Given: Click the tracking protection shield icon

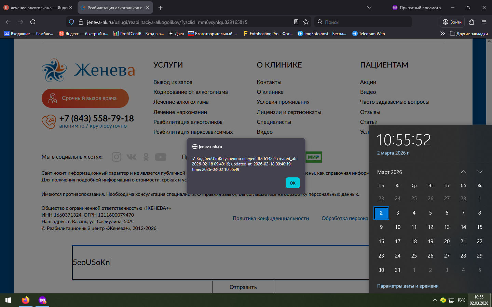Looking at the screenshot, I should [71, 22].
